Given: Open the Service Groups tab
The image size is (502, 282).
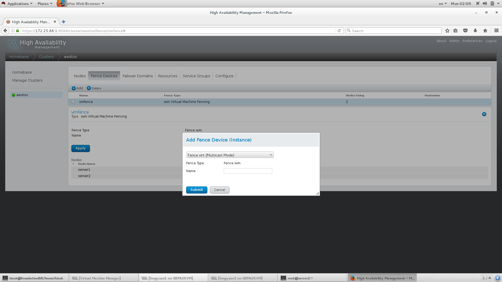Looking at the screenshot, I should pyautogui.click(x=196, y=76).
